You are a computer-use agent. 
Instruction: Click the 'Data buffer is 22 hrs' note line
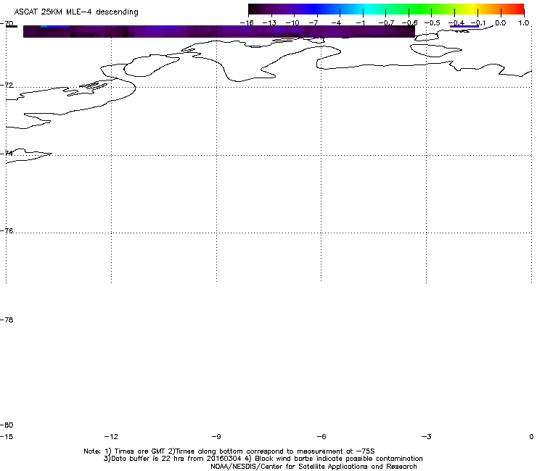click(x=263, y=459)
